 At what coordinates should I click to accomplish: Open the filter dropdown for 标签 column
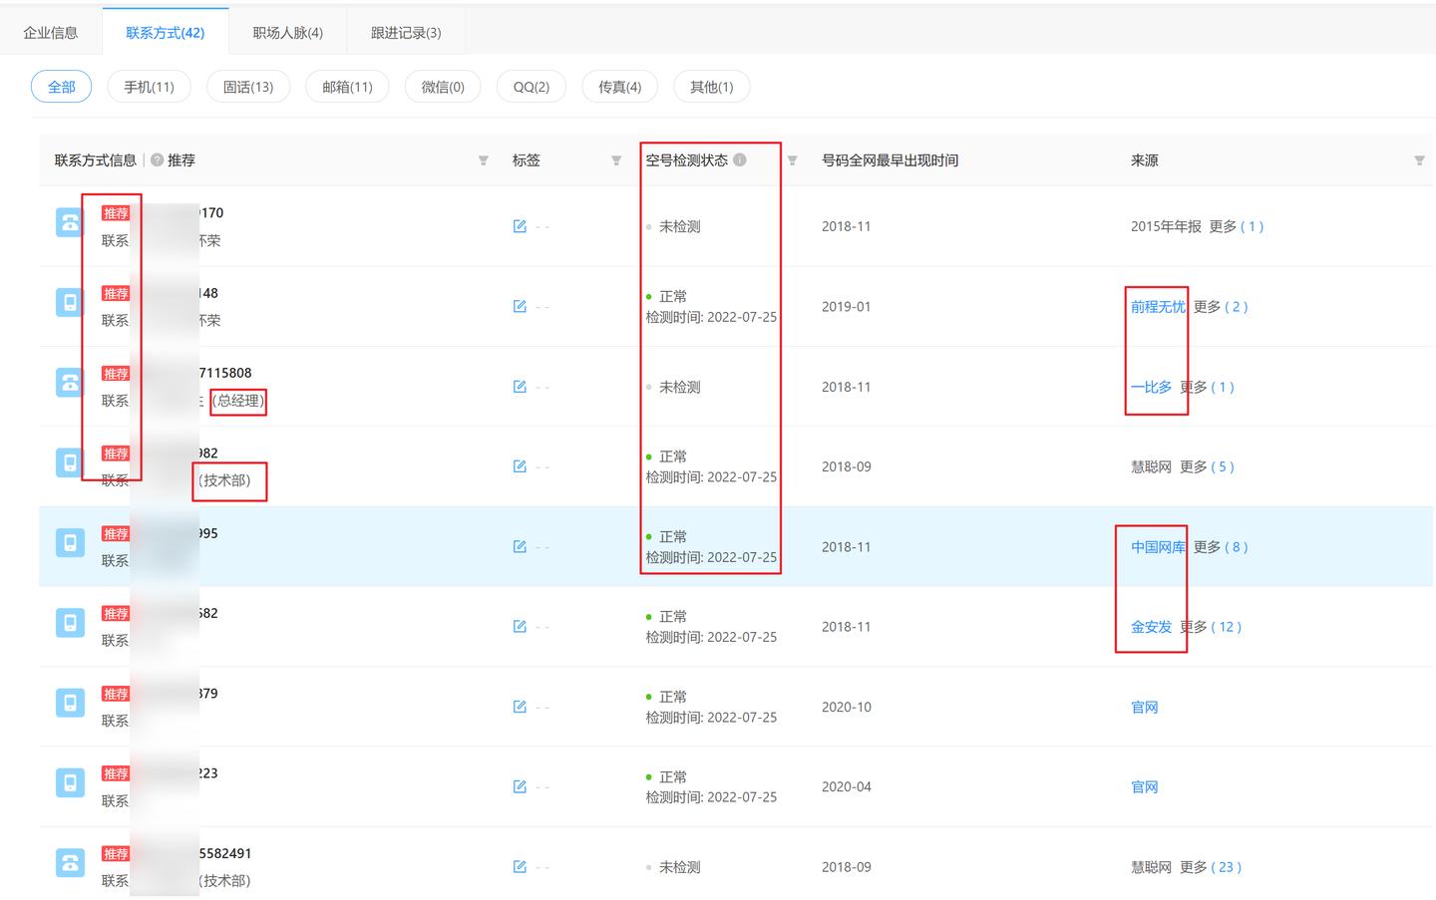pos(616,160)
